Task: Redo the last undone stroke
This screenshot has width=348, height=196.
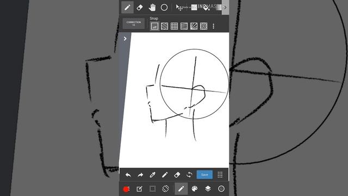Action: click(140, 175)
